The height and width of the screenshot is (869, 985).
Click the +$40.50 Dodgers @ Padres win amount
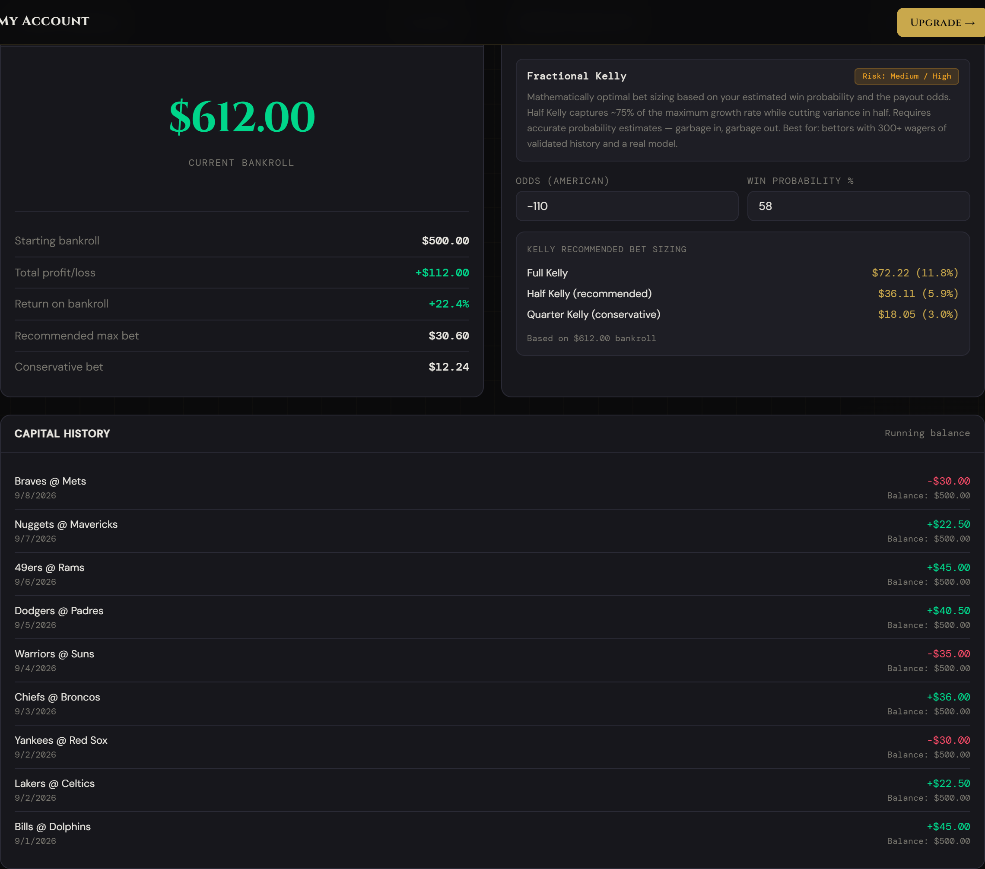click(x=948, y=611)
